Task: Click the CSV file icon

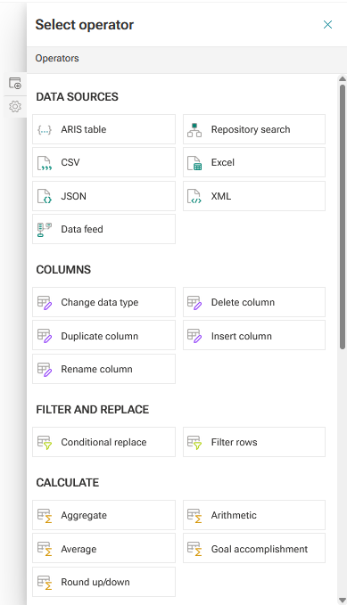Action: coord(45,163)
